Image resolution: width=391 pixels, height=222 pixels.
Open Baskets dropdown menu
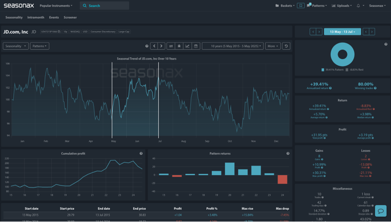point(285,5)
